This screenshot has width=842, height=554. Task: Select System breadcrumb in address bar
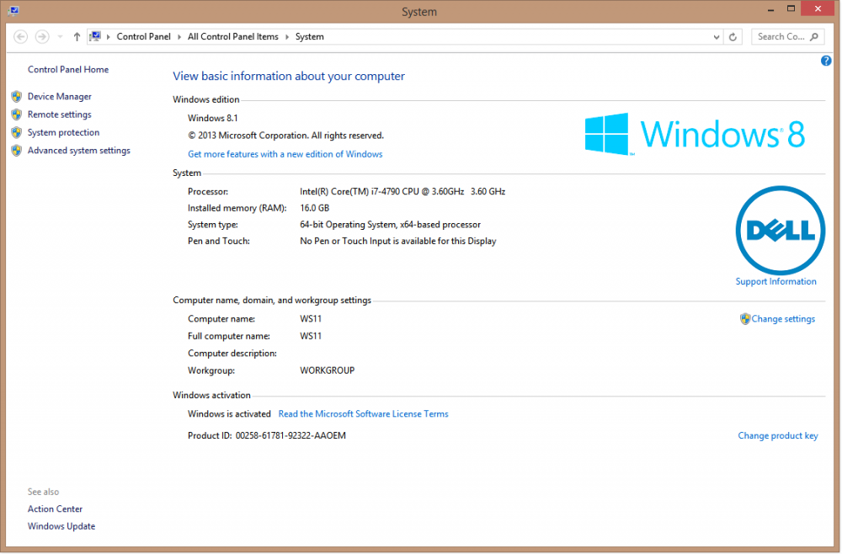click(309, 36)
